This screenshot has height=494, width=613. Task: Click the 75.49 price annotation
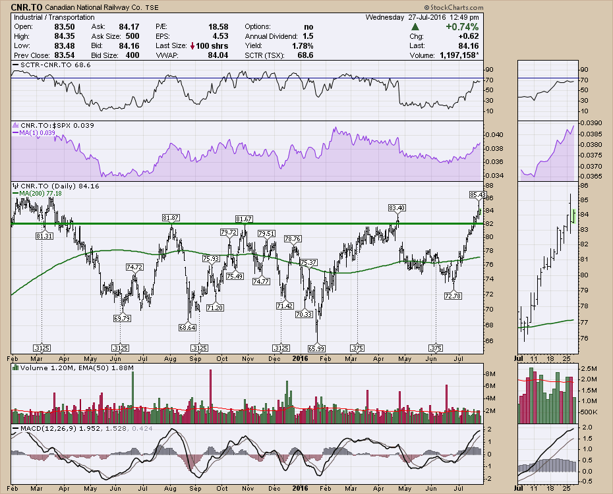(x=235, y=276)
